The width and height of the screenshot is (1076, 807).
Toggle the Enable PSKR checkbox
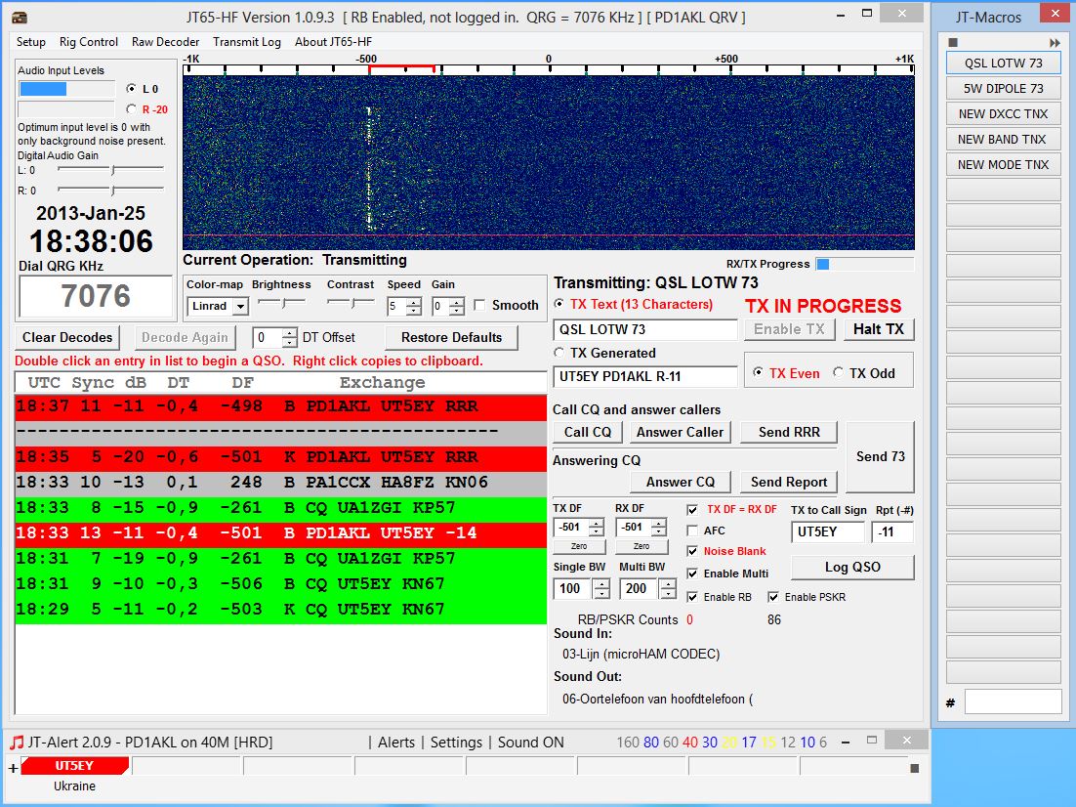[773, 597]
